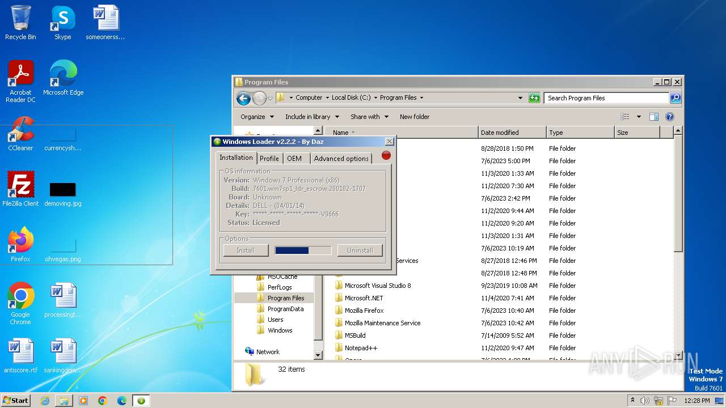Click the Install button in Windows Loader
Image resolution: width=726 pixels, height=408 pixels.
[x=246, y=250]
